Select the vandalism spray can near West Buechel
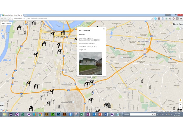 [x=142, y=81]
